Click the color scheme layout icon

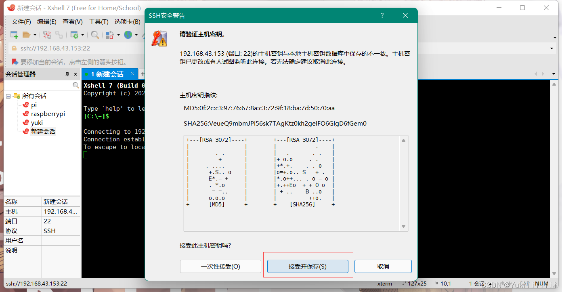click(110, 35)
